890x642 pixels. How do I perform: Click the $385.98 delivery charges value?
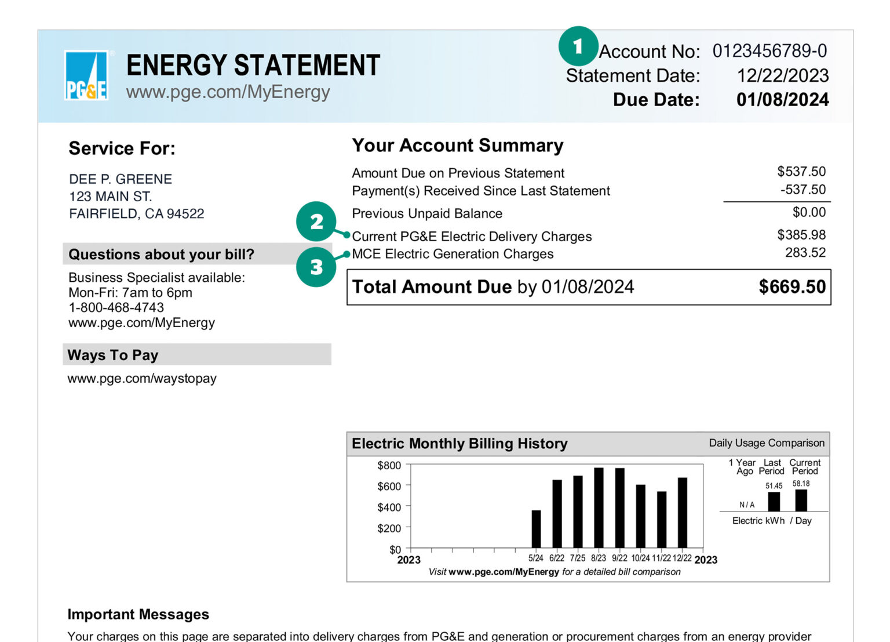[x=801, y=235]
